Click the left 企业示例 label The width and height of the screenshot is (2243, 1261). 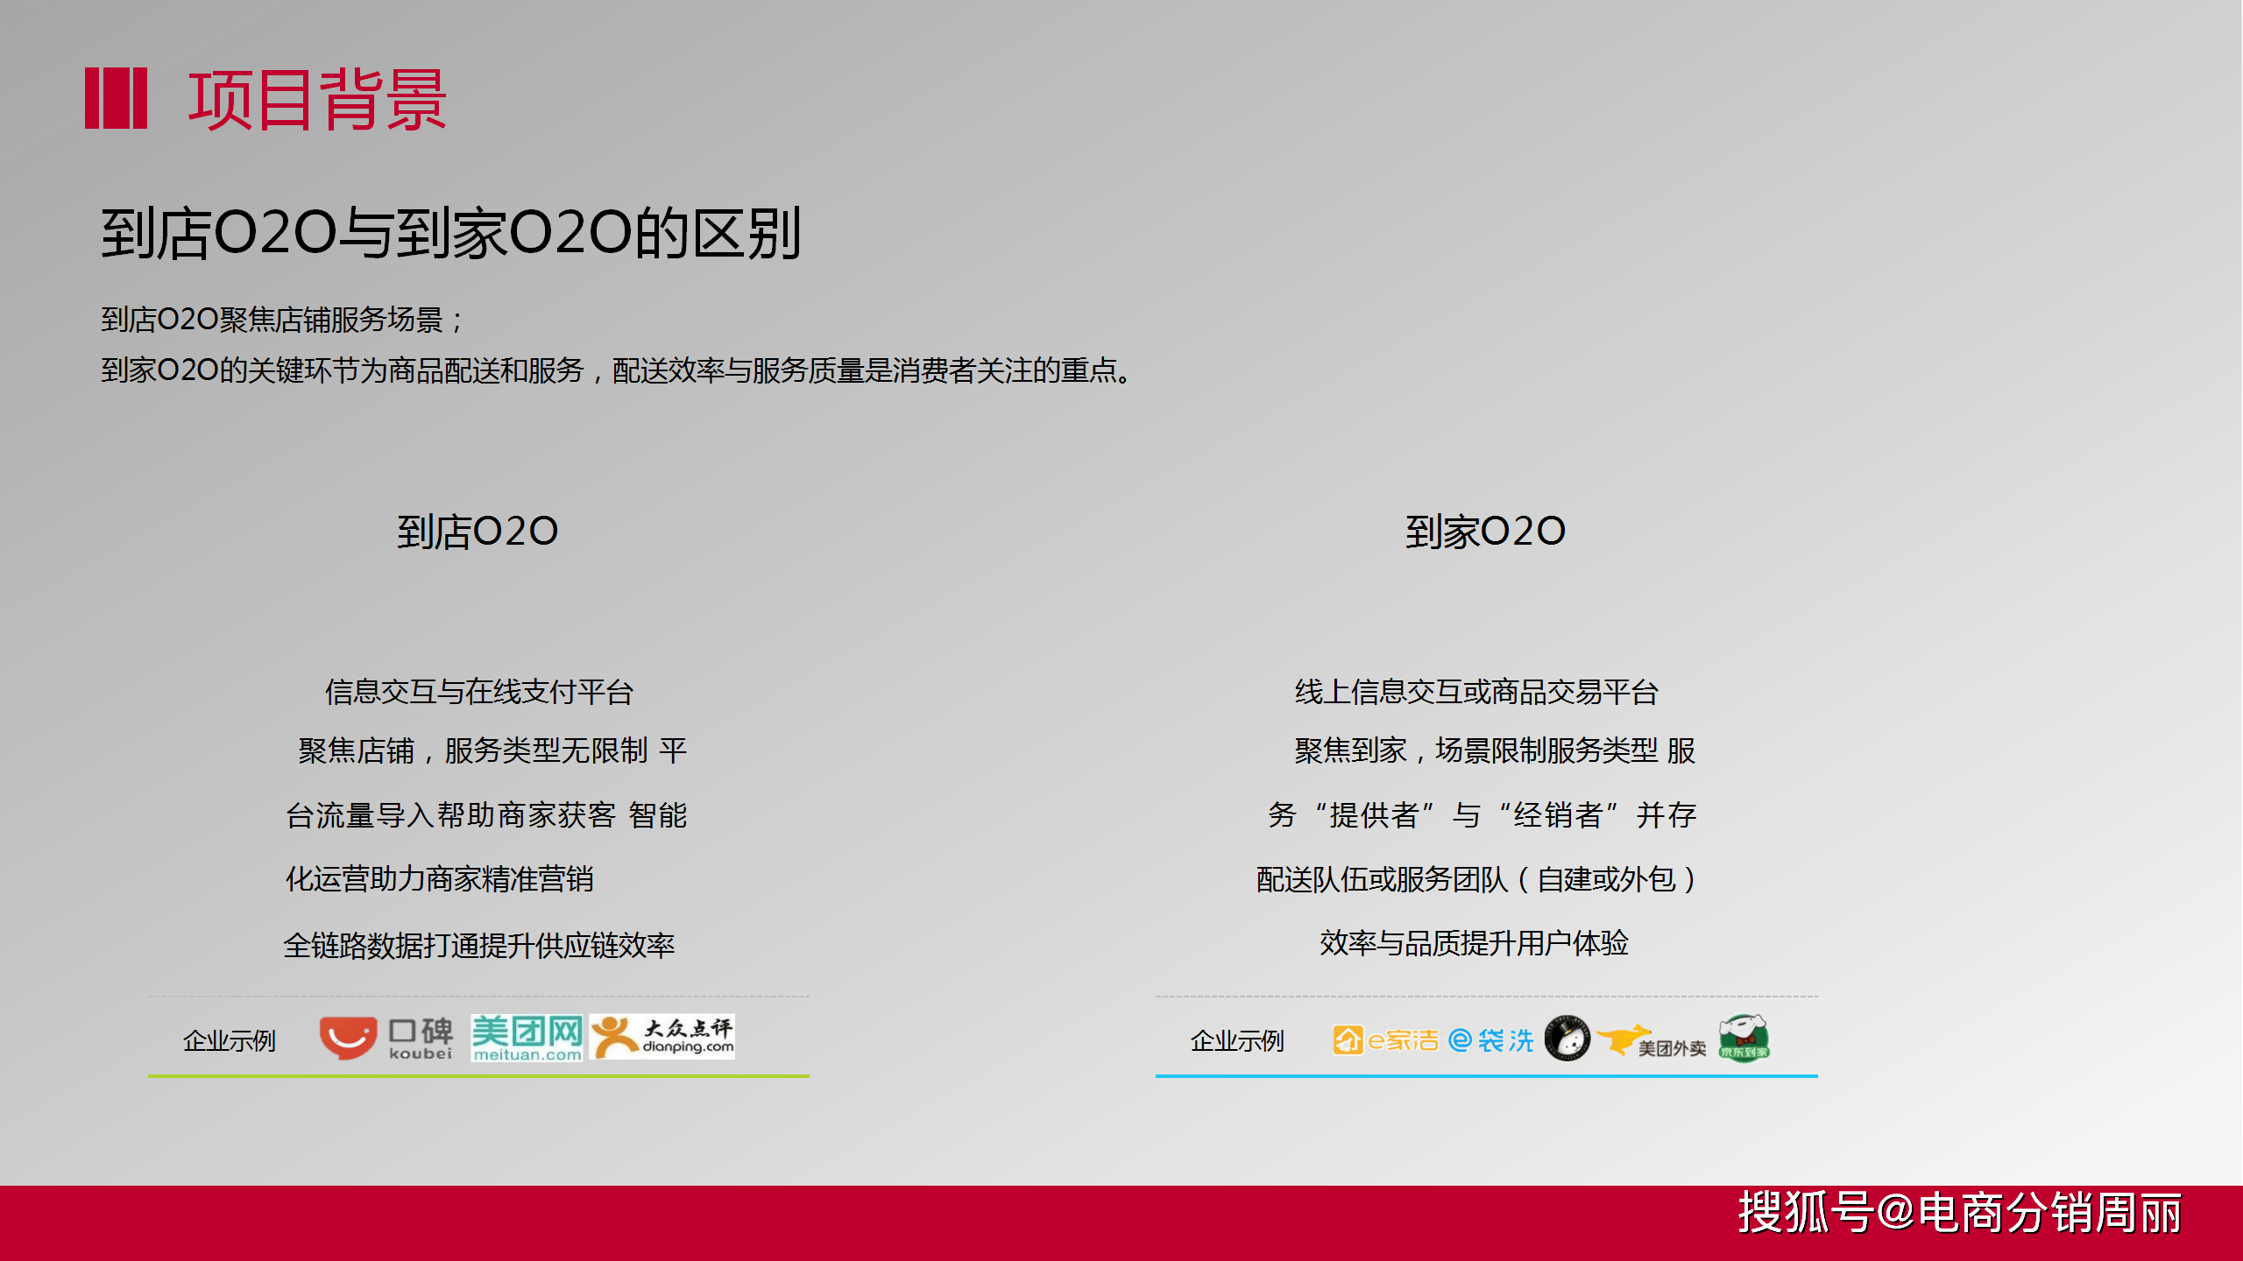pyautogui.click(x=230, y=1042)
